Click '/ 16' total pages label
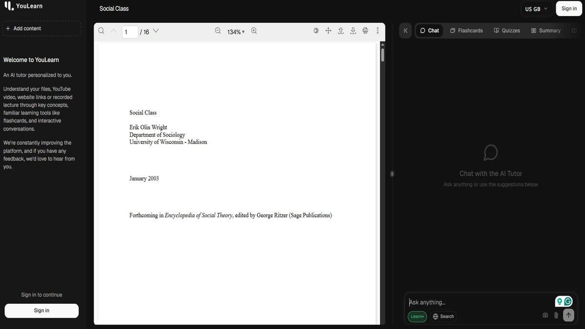This screenshot has width=585, height=329. [144, 32]
